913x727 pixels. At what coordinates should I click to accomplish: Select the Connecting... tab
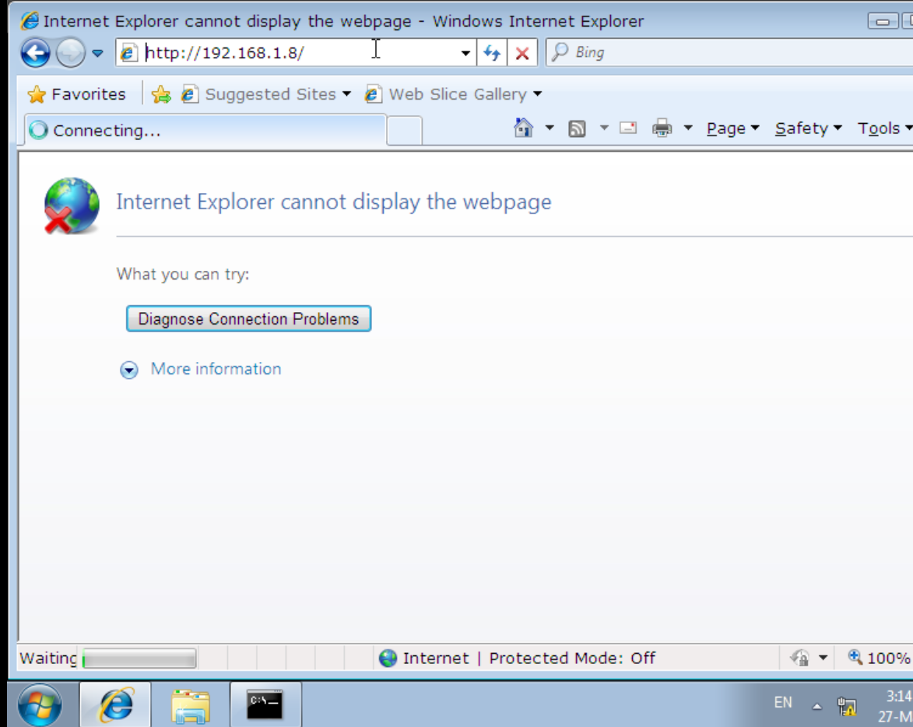(x=205, y=131)
